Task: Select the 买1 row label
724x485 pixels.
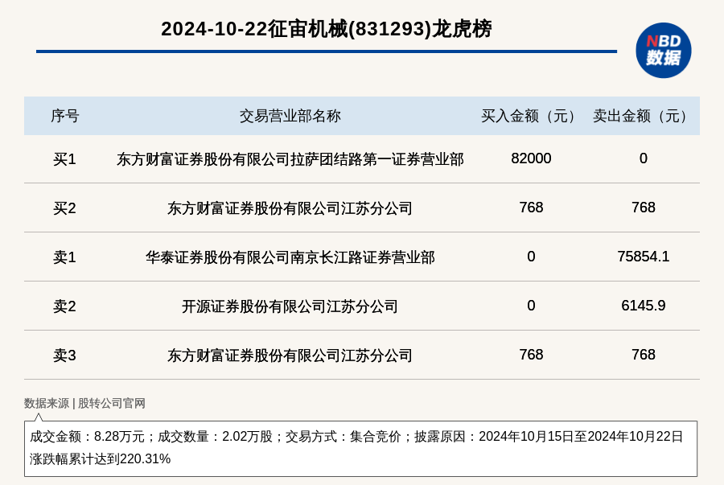Action: [64, 159]
